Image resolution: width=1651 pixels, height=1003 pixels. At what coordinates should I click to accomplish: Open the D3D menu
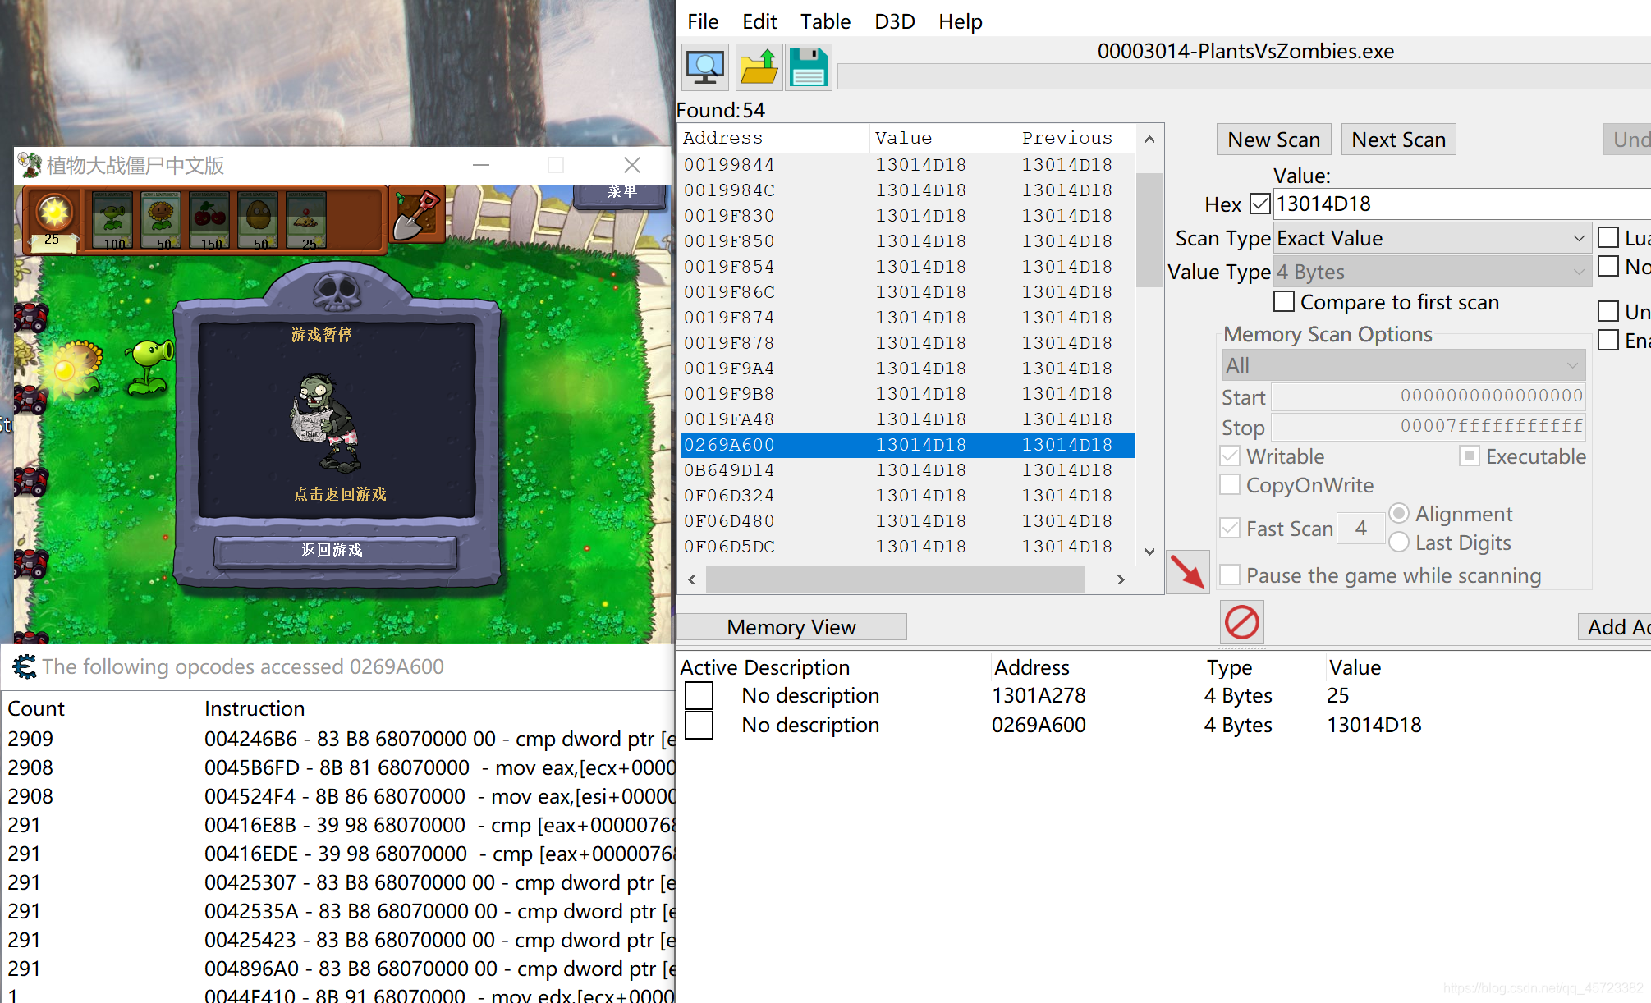click(x=895, y=21)
